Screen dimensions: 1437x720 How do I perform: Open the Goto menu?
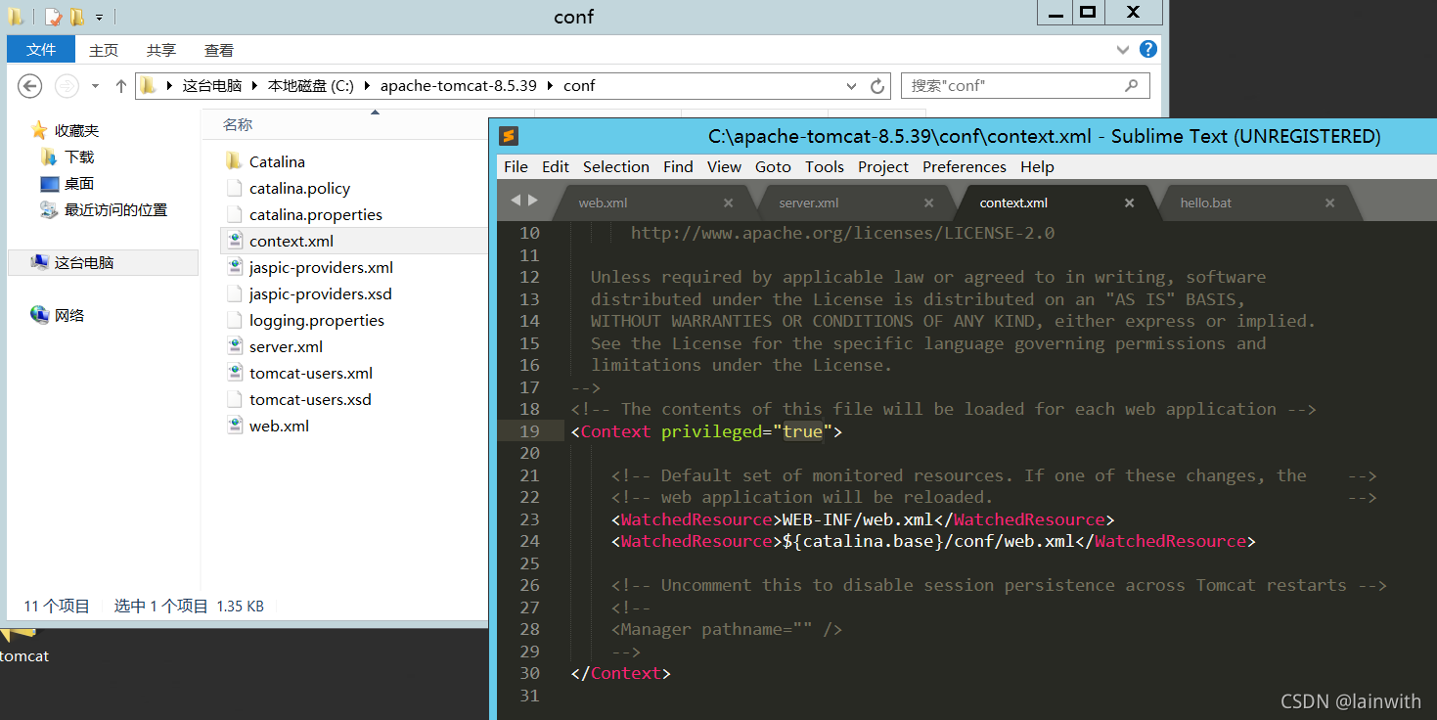pos(773,166)
